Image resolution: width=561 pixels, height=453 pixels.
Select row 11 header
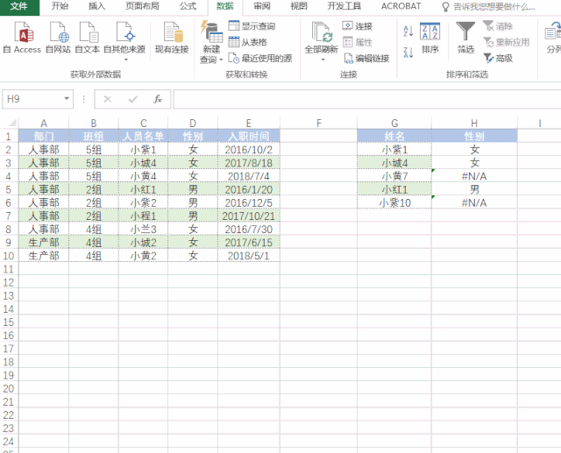[x=9, y=269]
